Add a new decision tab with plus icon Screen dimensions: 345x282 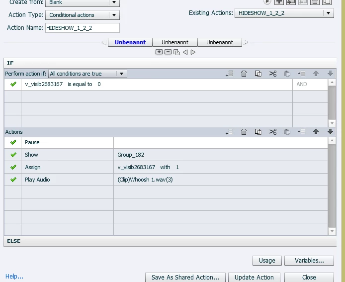pos(159,52)
